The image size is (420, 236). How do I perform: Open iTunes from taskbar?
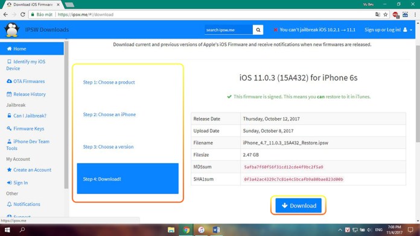(201, 230)
